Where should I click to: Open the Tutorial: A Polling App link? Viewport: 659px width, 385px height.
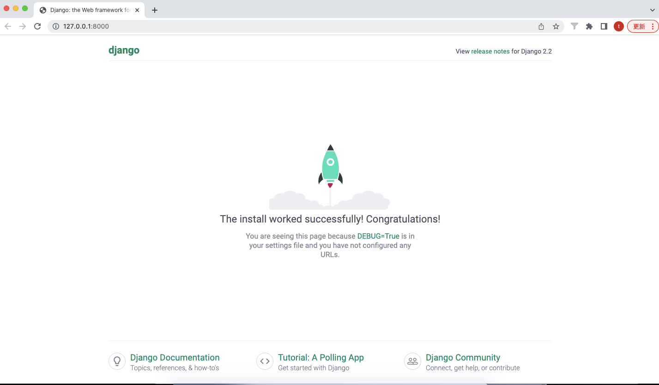[321, 357]
